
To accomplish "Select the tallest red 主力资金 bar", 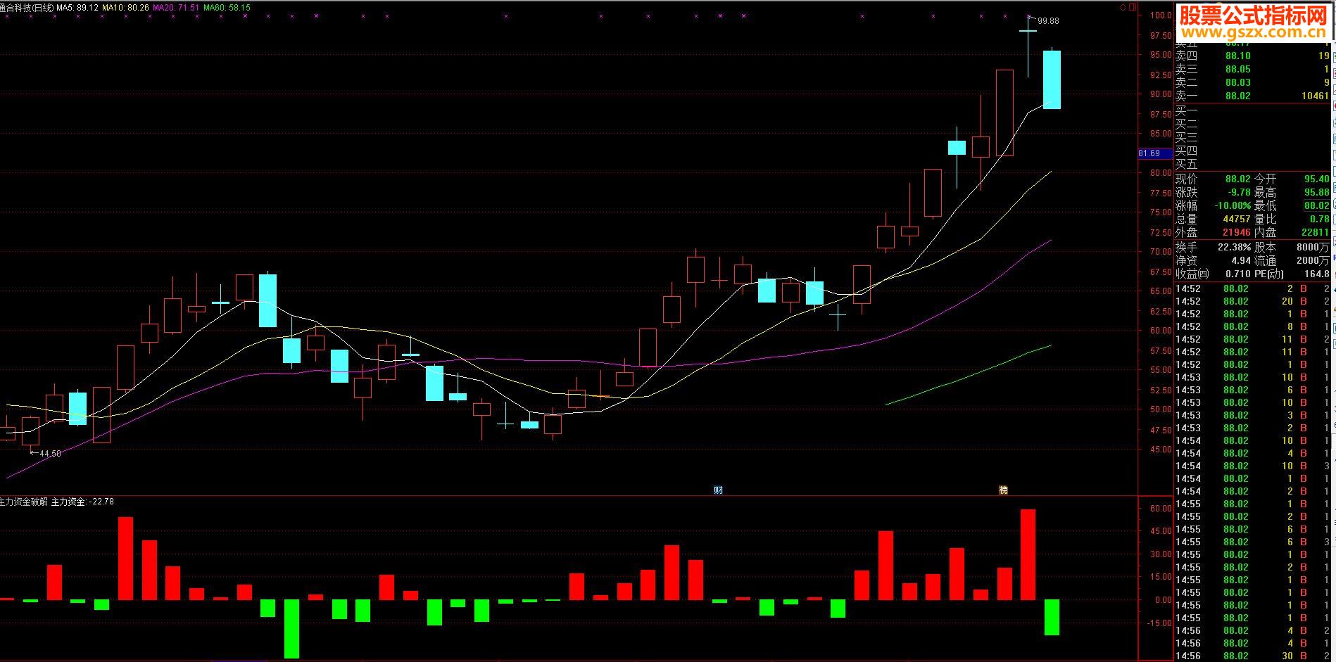I will [1028, 554].
